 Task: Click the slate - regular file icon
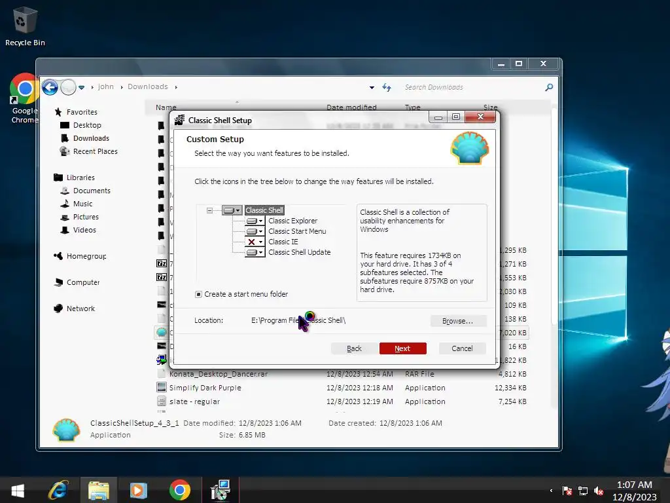point(162,401)
